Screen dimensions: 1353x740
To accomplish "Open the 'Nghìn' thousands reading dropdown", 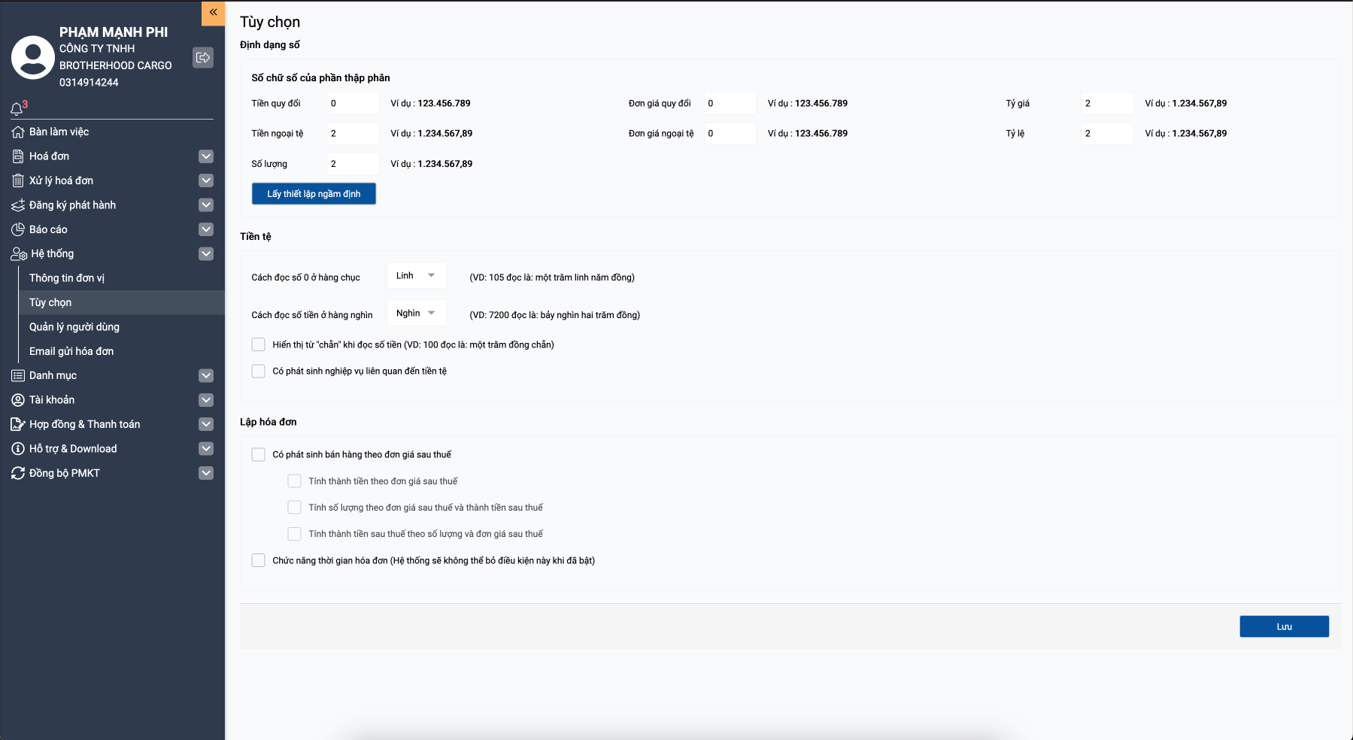I will coord(416,314).
